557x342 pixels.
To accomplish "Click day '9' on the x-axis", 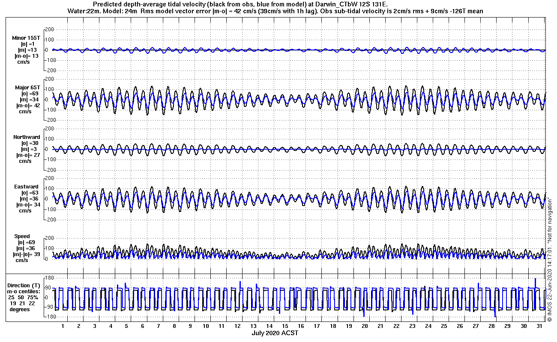I will click(x=190, y=326).
